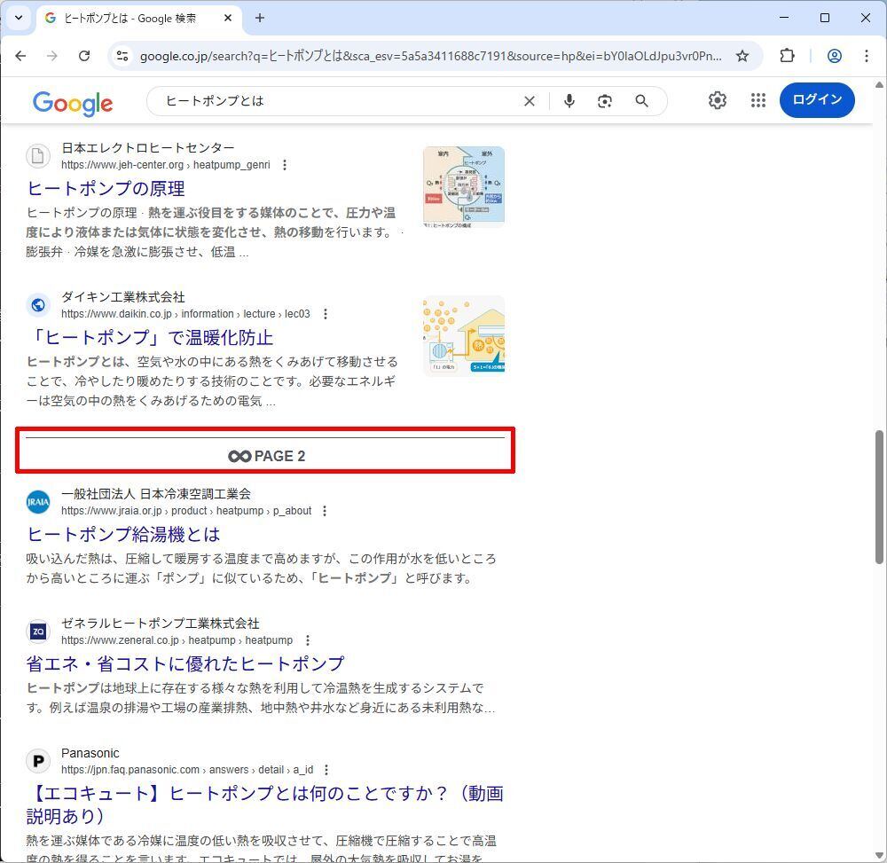This screenshot has width=887, height=863.
Task: Start voice search with the microphone icon
Action: coord(569,100)
